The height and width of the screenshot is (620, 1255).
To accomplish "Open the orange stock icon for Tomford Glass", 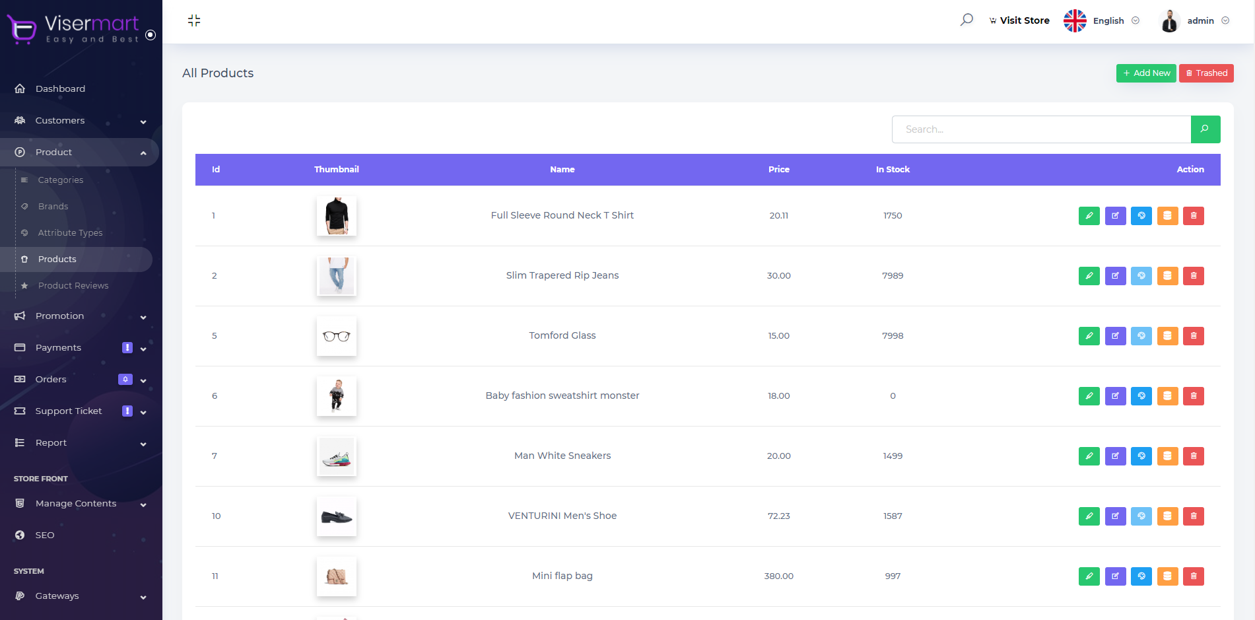I will 1167,336.
